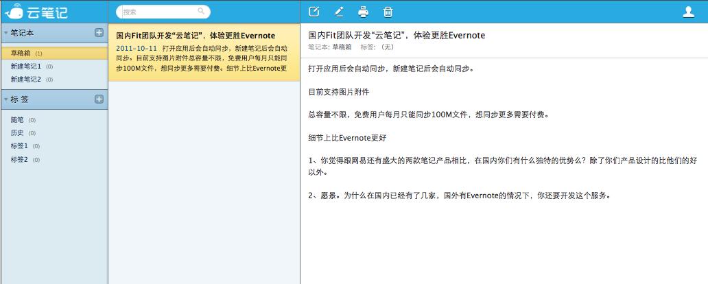Open the 新建笔记2 notebook
The image size is (708, 284).
(x=54, y=80)
